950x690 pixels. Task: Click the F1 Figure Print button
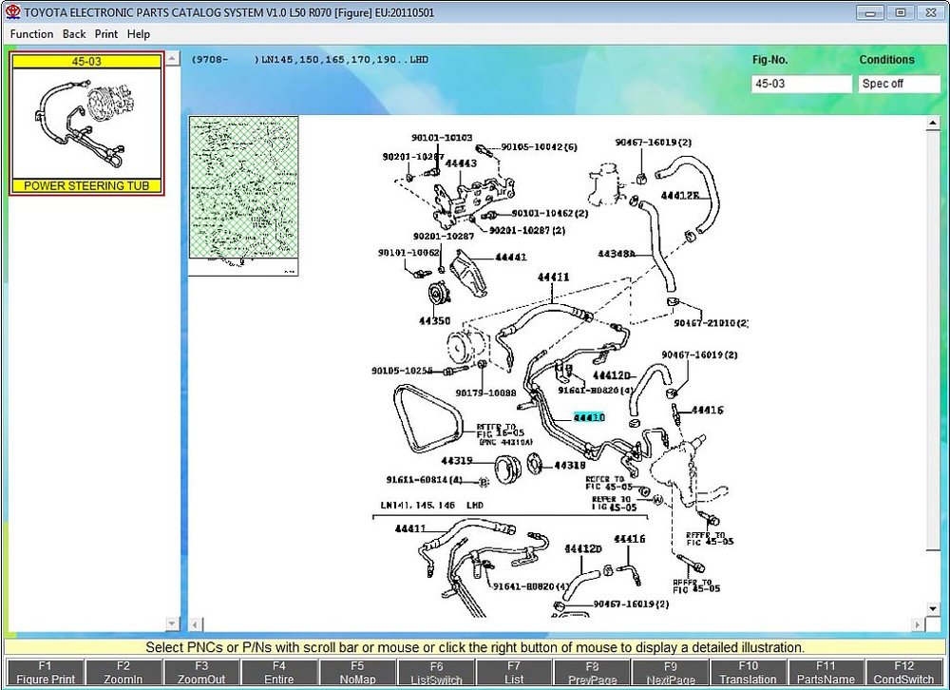click(x=45, y=672)
